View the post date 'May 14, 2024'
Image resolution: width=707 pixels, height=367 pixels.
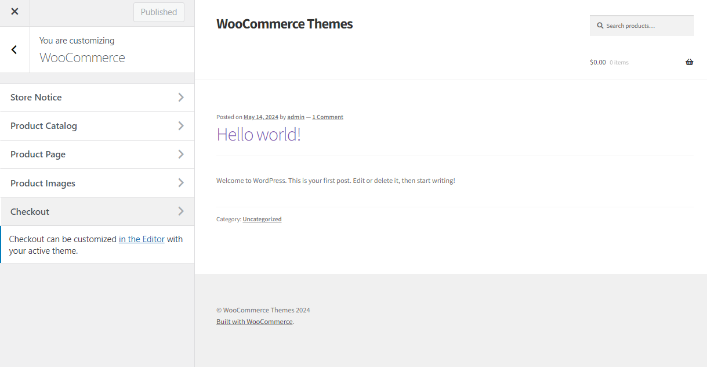[260, 117]
